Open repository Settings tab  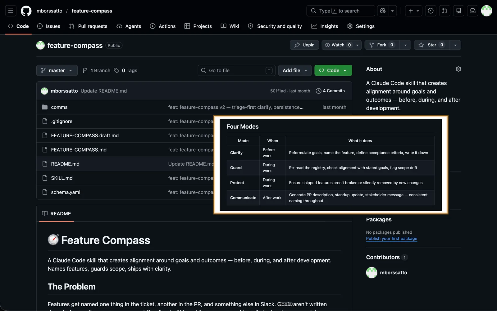[x=361, y=26]
